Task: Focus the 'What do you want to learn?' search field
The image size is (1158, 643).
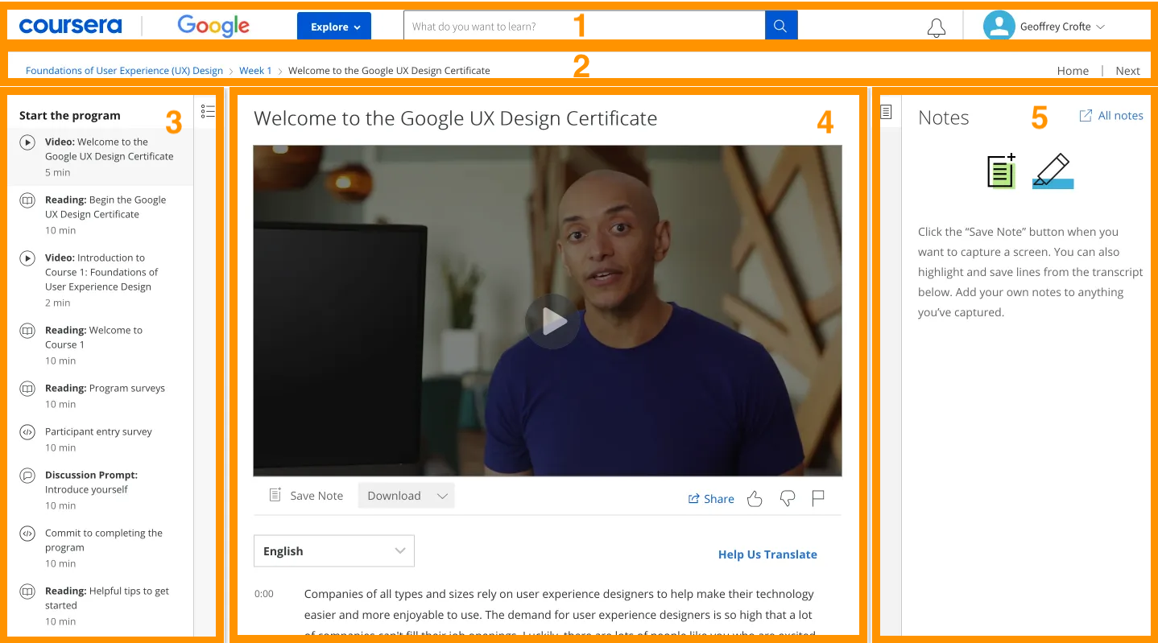Action: click(x=584, y=26)
